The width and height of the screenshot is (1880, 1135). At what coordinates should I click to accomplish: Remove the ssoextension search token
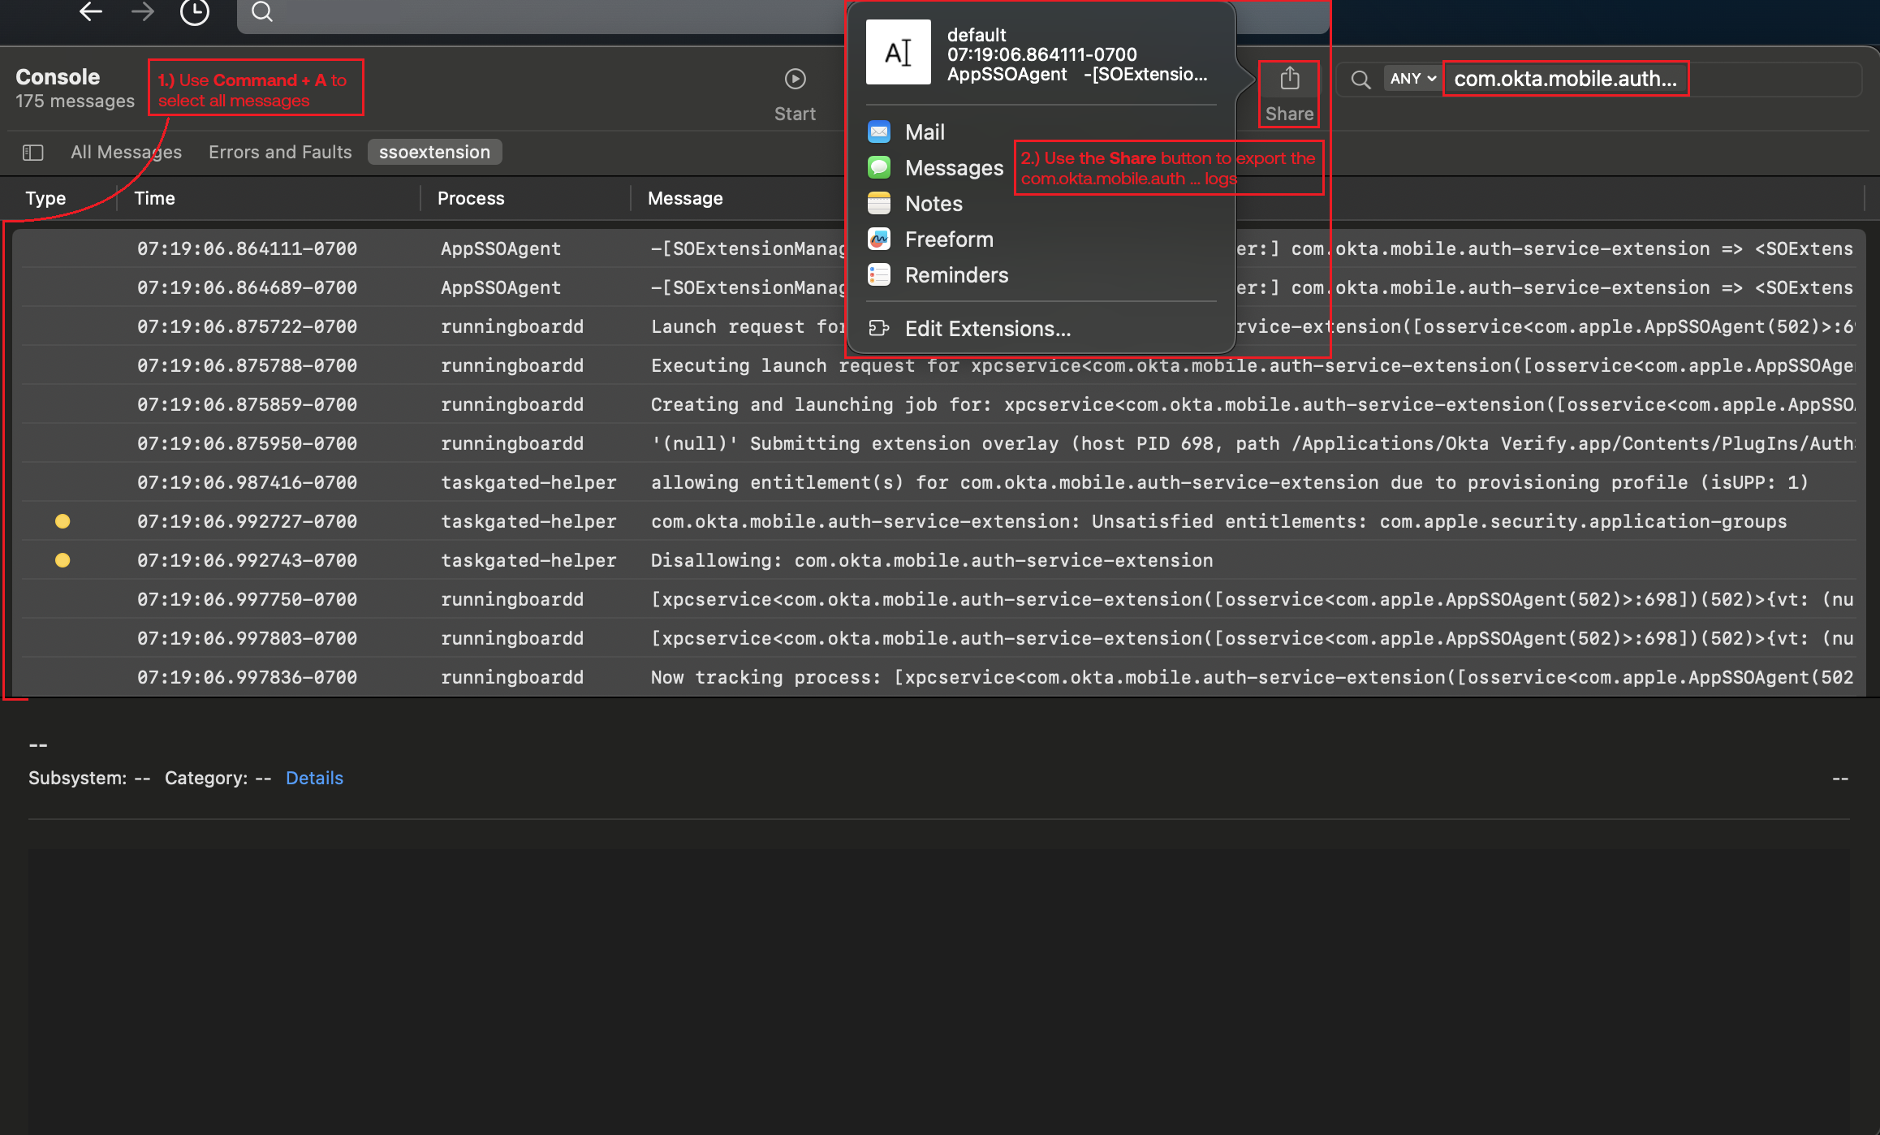(434, 152)
